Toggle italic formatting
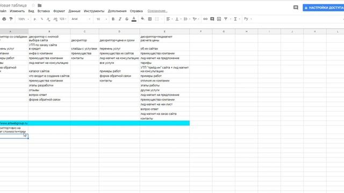 (x=120, y=19)
